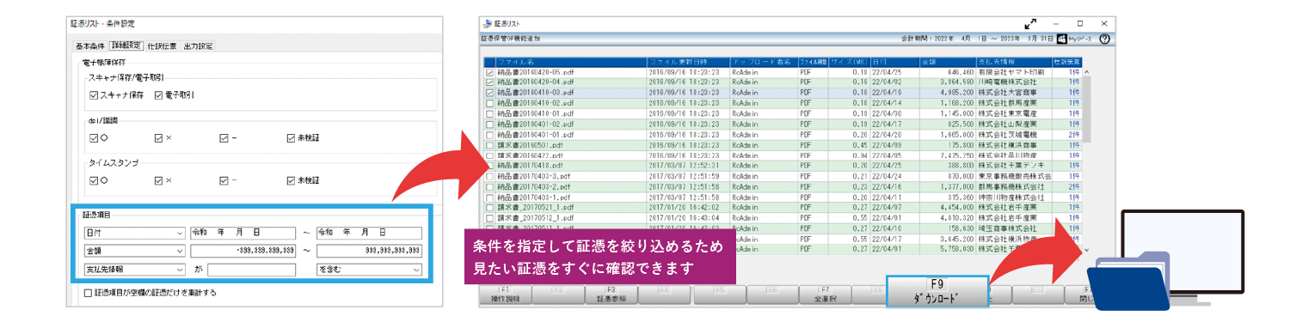Open the 支払先情報 item dropdown

133,270
